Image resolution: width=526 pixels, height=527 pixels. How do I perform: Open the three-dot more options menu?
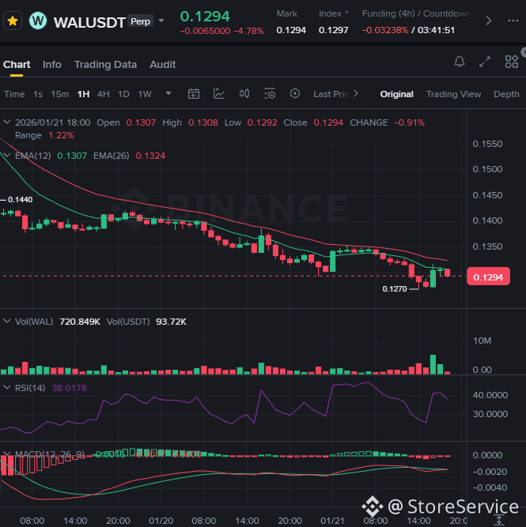[x=513, y=21]
